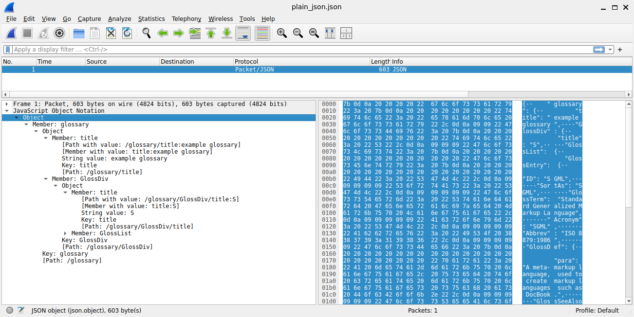Click the Protocol column header
Viewport: 634px width, 317px height.
(301, 62)
